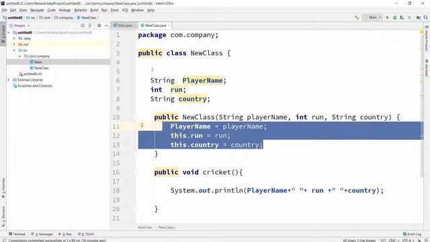Open CRLF line separator selector
This screenshot has height=242, width=430.
[394, 241]
